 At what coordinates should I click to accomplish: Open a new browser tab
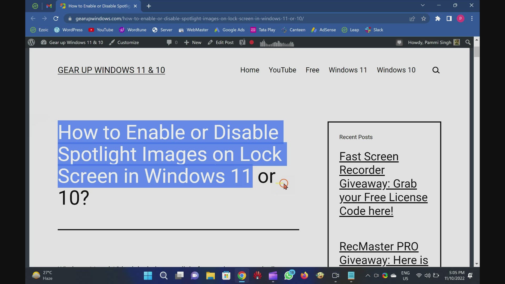[x=149, y=6]
